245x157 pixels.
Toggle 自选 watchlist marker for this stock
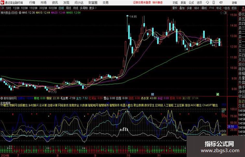tap(227, 8)
